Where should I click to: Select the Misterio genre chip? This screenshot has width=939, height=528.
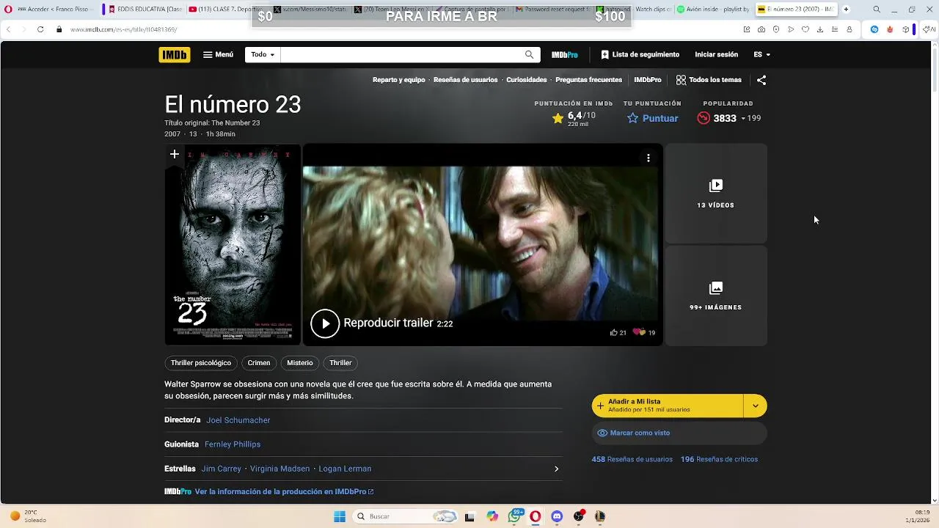point(300,363)
